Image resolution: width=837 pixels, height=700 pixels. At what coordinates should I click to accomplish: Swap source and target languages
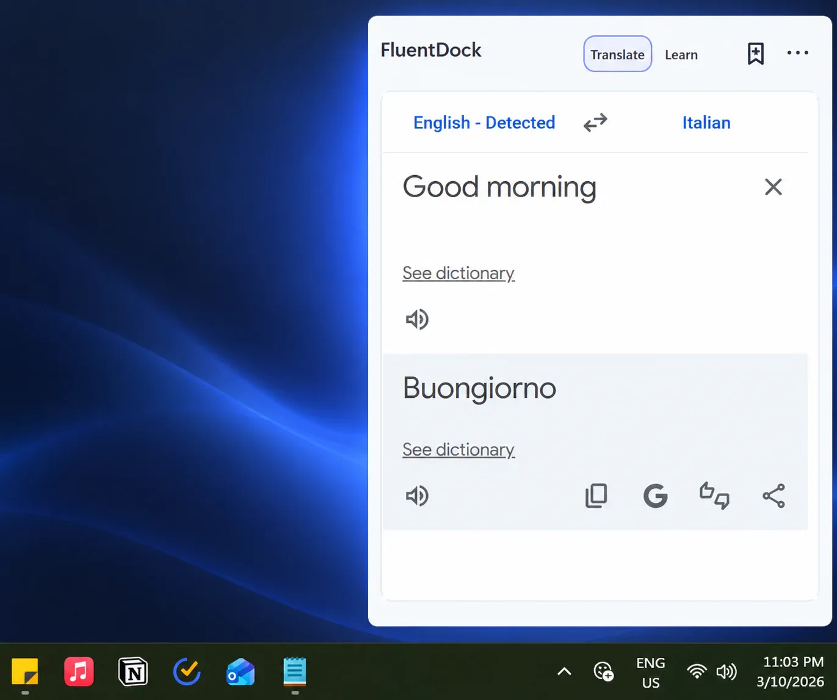(x=595, y=123)
